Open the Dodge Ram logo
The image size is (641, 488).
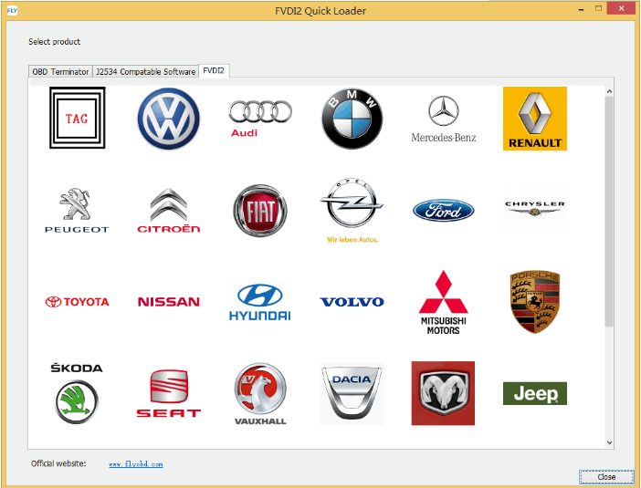tap(443, 393)
